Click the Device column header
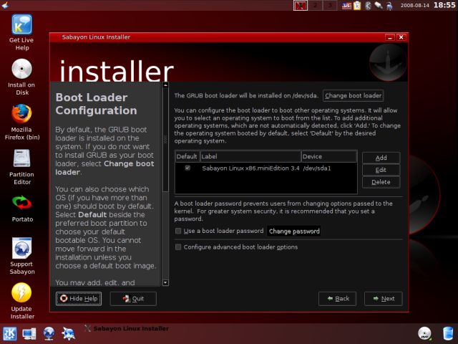The image size is (458, 344). (x=329, y=156)
